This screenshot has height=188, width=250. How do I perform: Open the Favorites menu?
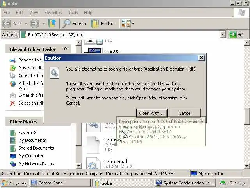pos(53,13)
